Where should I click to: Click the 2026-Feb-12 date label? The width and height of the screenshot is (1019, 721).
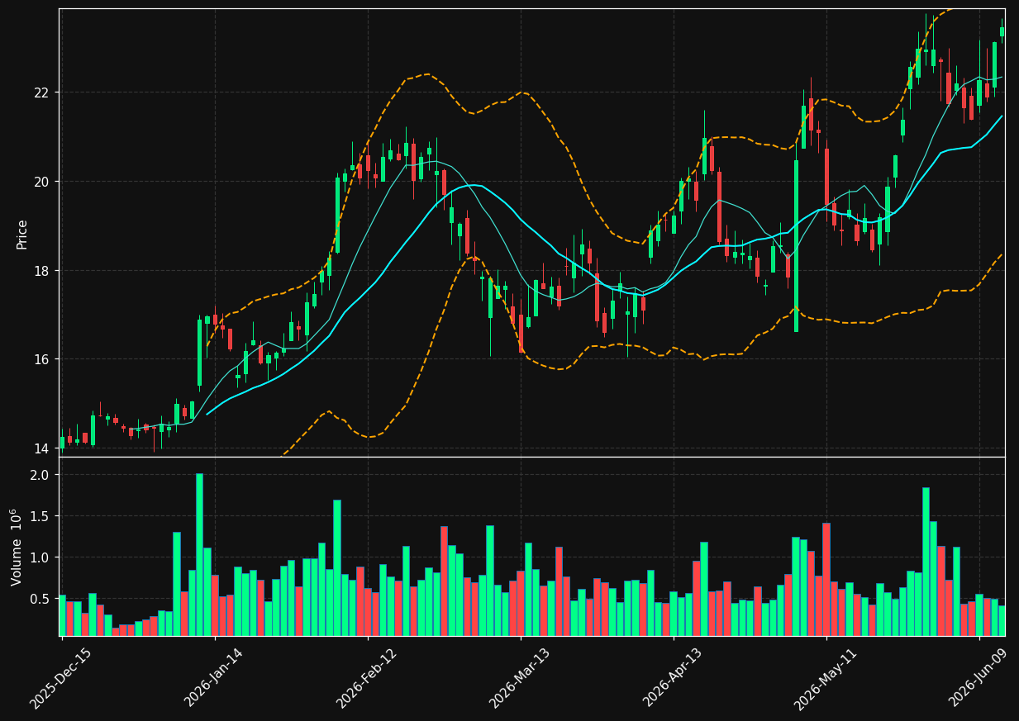[366, 677]
